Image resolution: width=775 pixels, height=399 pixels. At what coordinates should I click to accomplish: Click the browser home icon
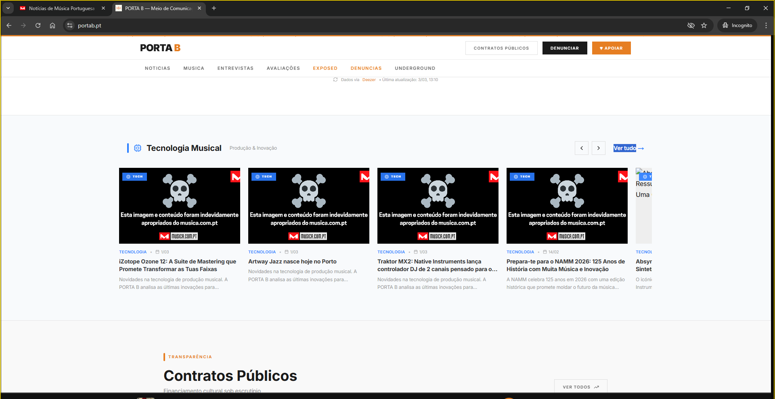52,25
